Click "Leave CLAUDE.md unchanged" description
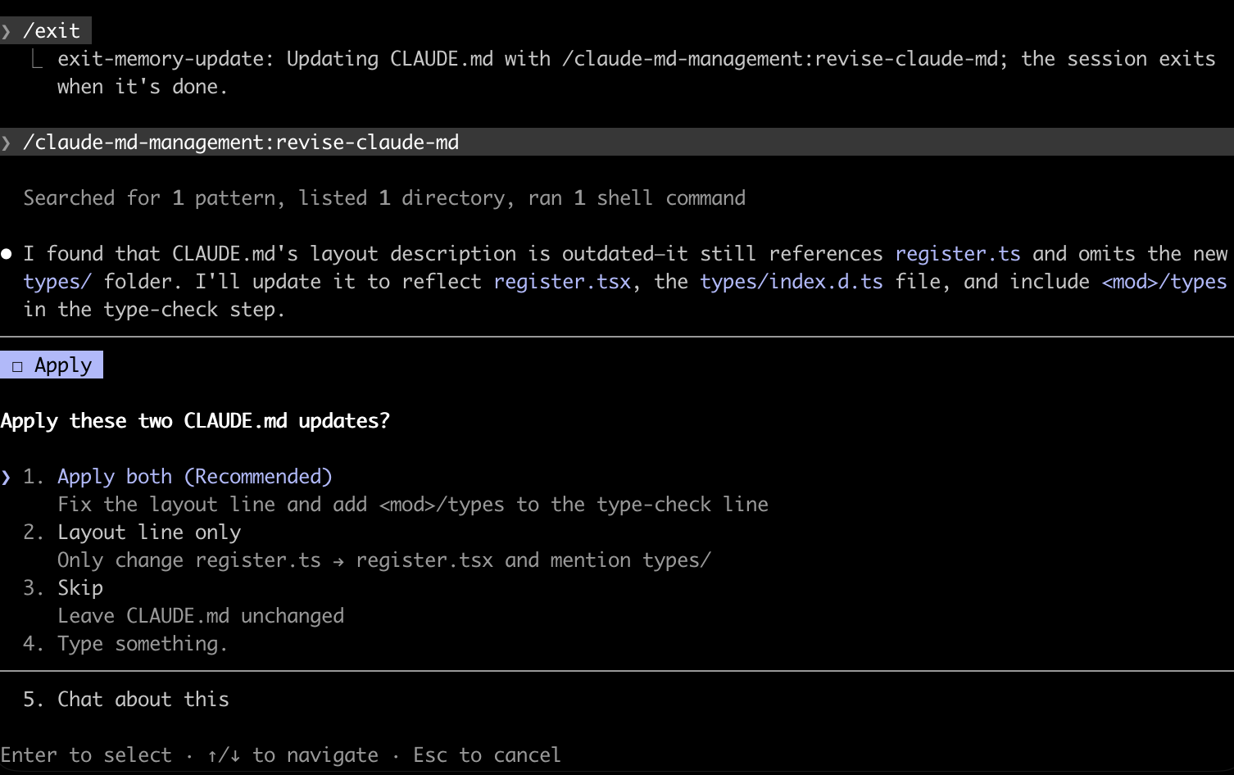This screenshot has width=1234, height=775. click(x=201, y=616)
